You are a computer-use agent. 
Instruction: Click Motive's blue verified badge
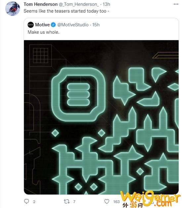coord(53,25)
